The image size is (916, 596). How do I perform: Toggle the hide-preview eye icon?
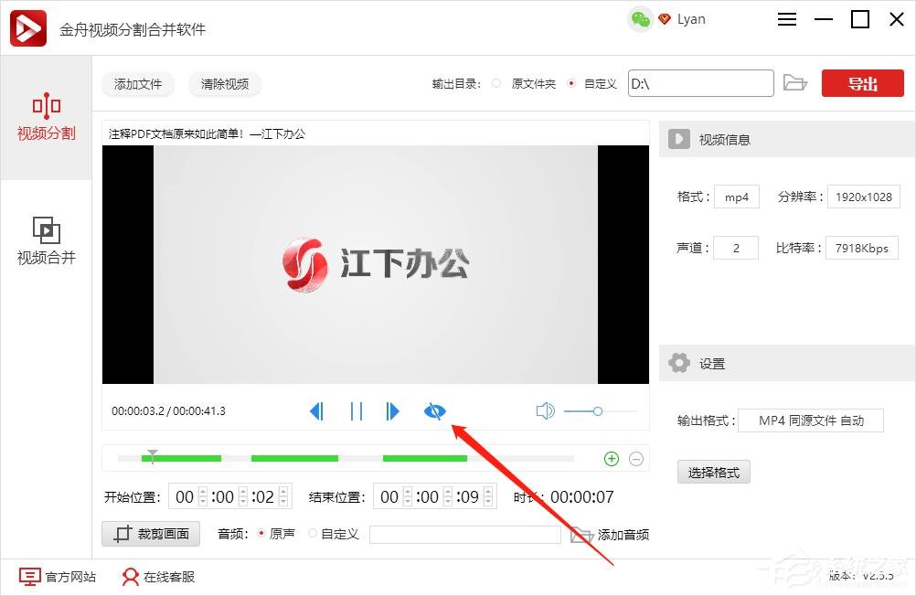click(435, 411)
